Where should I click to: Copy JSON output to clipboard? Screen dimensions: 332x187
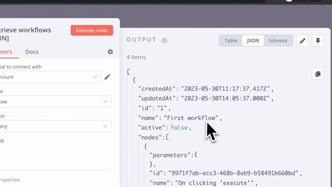pos(318,74)
